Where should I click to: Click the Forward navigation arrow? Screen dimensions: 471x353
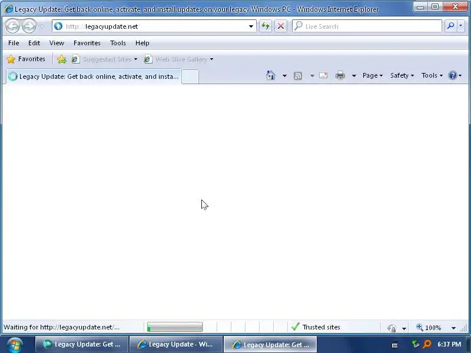click(x=29, y=26)
